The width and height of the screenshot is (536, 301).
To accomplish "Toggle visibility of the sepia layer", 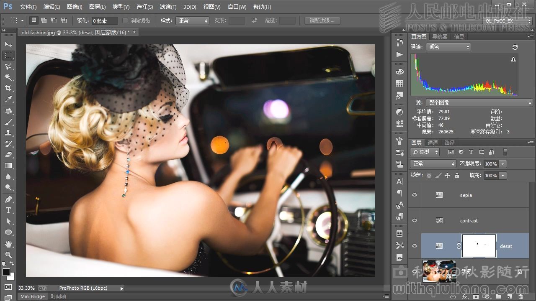I will pos(415,195).
